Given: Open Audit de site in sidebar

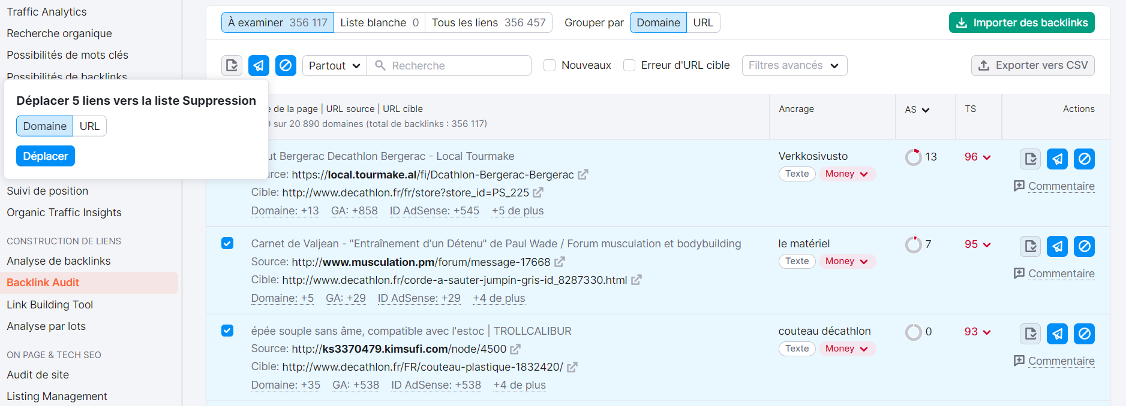Looking at the screenshot, I should [x=38, y=375].
